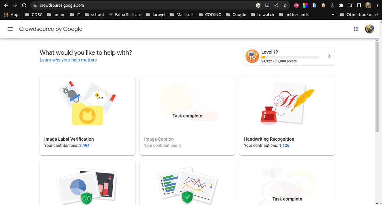Open the hamburger main menu
The width and height of the screenshot is (382, 205).
pyautogui.click(x=10, y=29)
